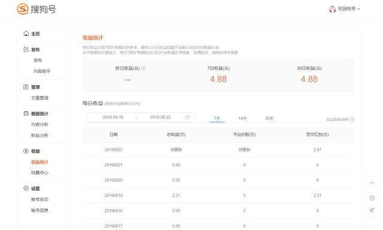Click help icon beside 昨日收益(元)

(144, 68)
